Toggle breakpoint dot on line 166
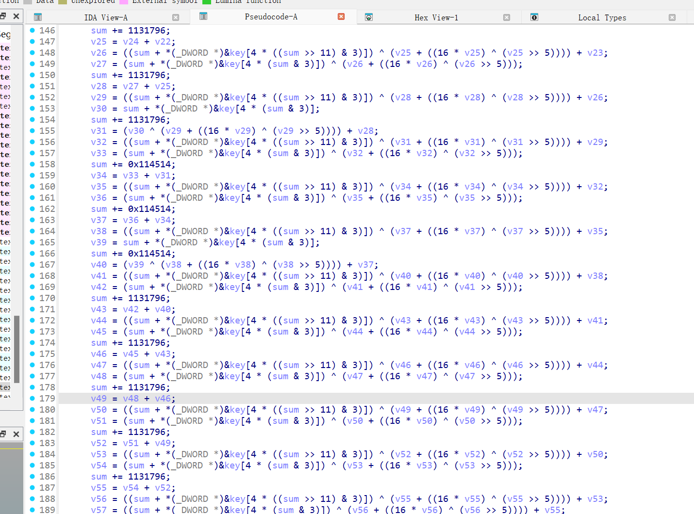The height and width of the screenshot is (514, 694). (x=33, y=253)
